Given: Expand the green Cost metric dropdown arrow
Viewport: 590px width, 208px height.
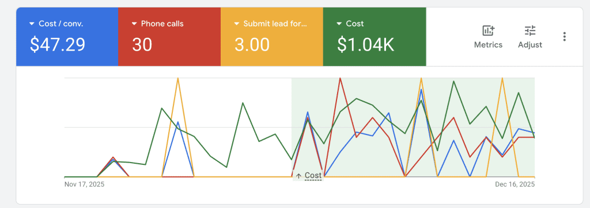Looking at the screenshot, I should click(x=339, y=24).
